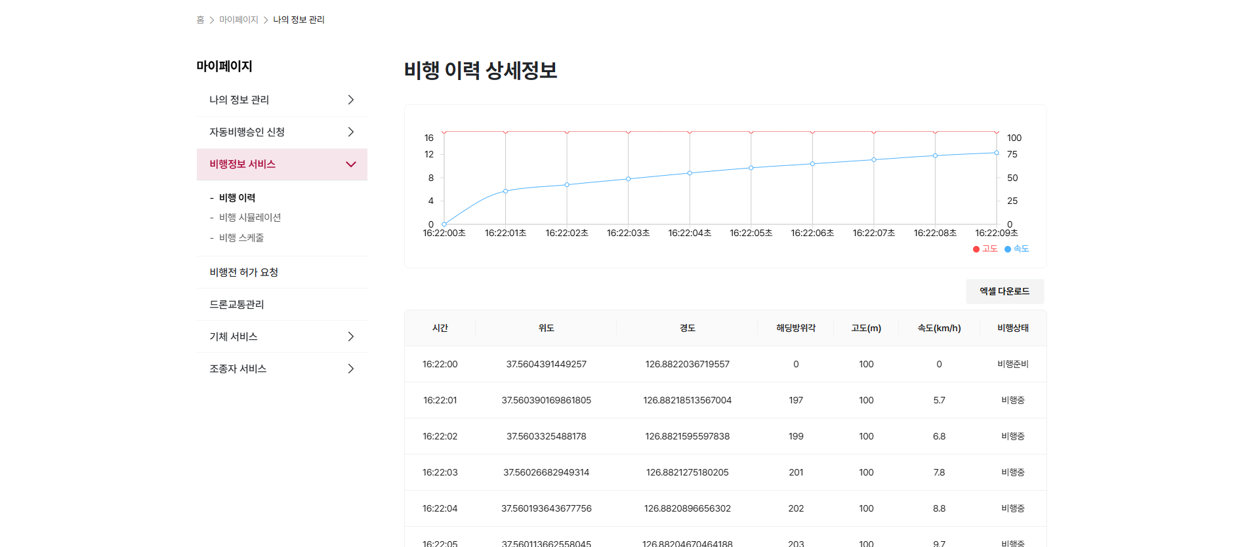Click the chevron arrow beside 자동비행승인 신청
The height and width of the screenshot is (547, 1244).
(351, 132)
